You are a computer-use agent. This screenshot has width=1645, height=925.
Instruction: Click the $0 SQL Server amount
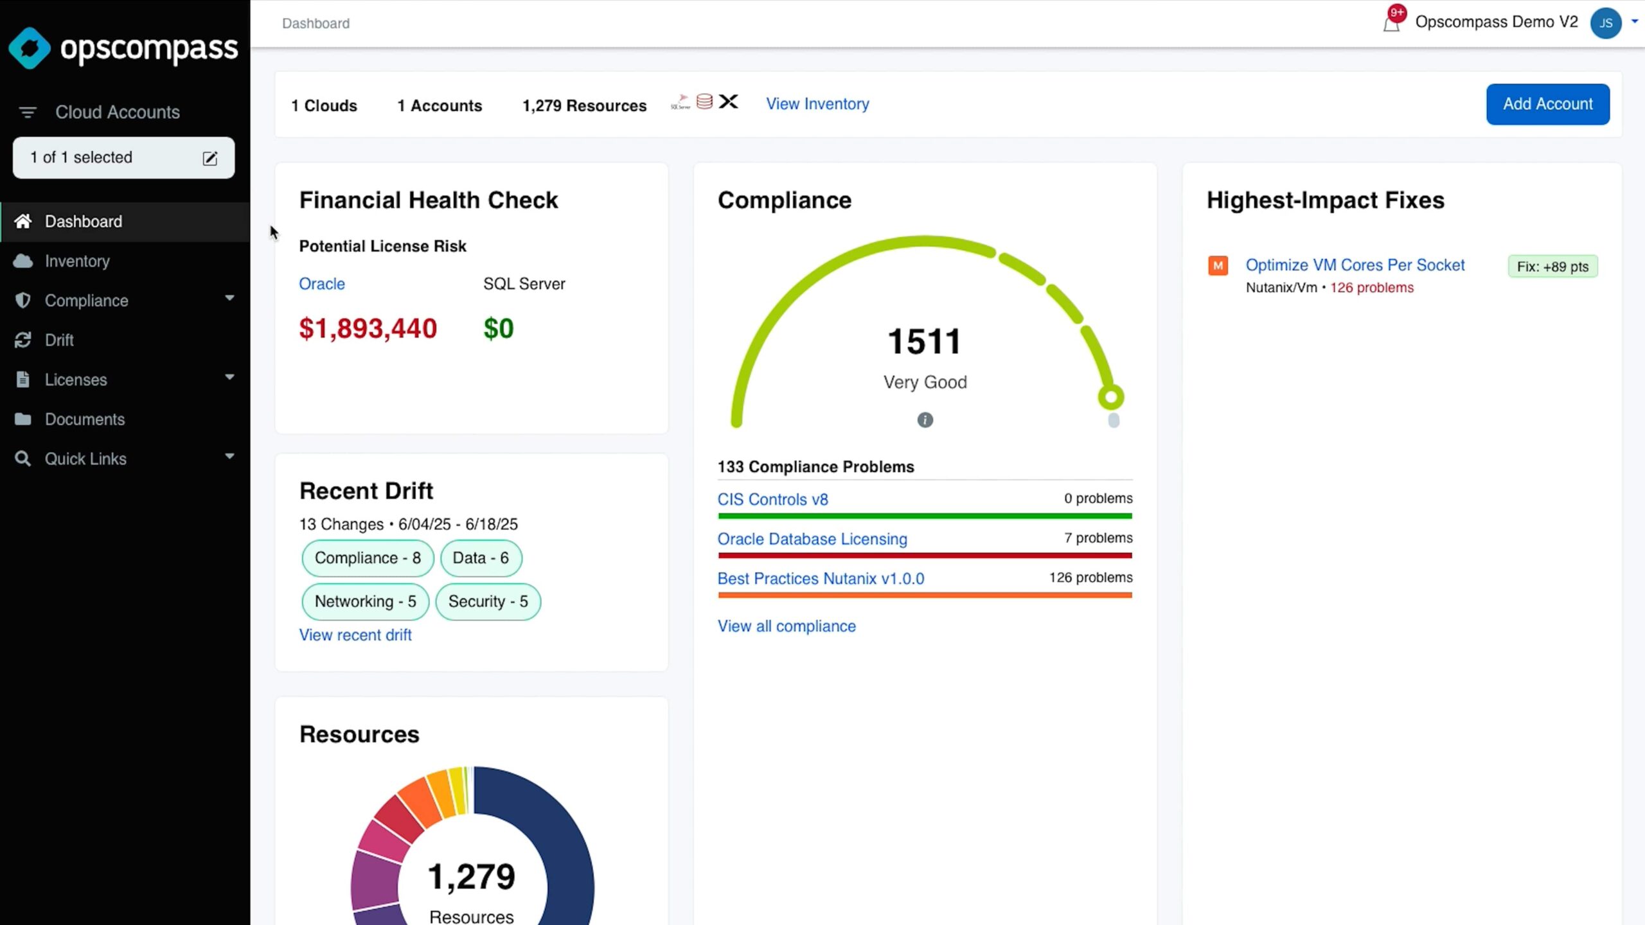point(499,329)
